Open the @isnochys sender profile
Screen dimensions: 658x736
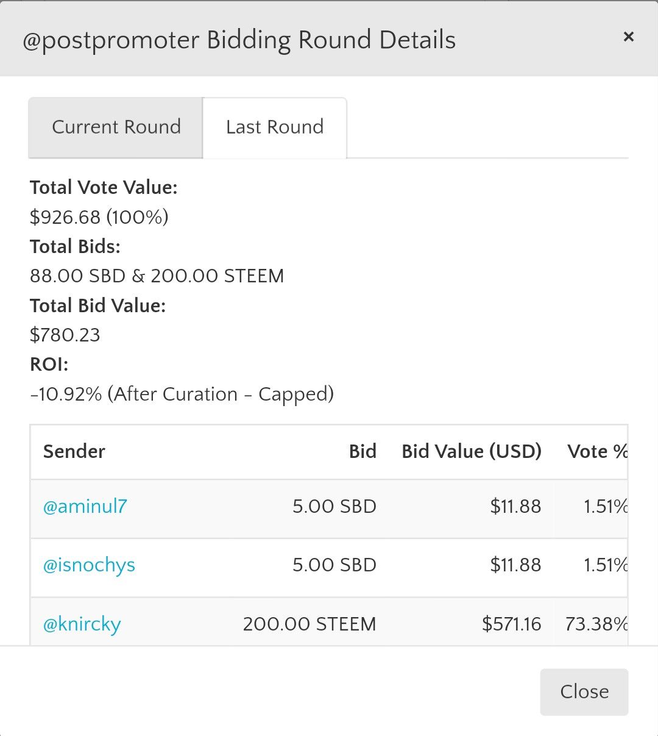pyautogui.click(x=89, y=565)
